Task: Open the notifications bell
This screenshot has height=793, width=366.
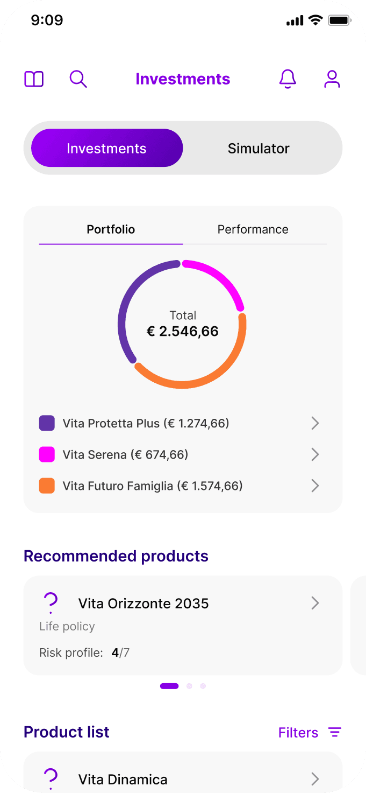Action: 288,79
